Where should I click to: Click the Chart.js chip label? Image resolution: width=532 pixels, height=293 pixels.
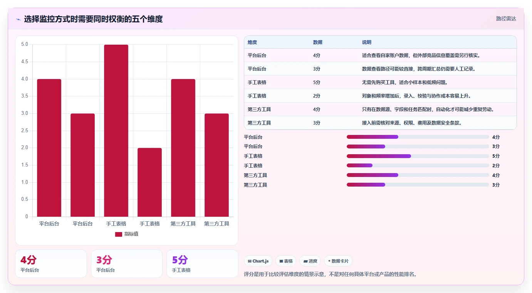point(261,261)
